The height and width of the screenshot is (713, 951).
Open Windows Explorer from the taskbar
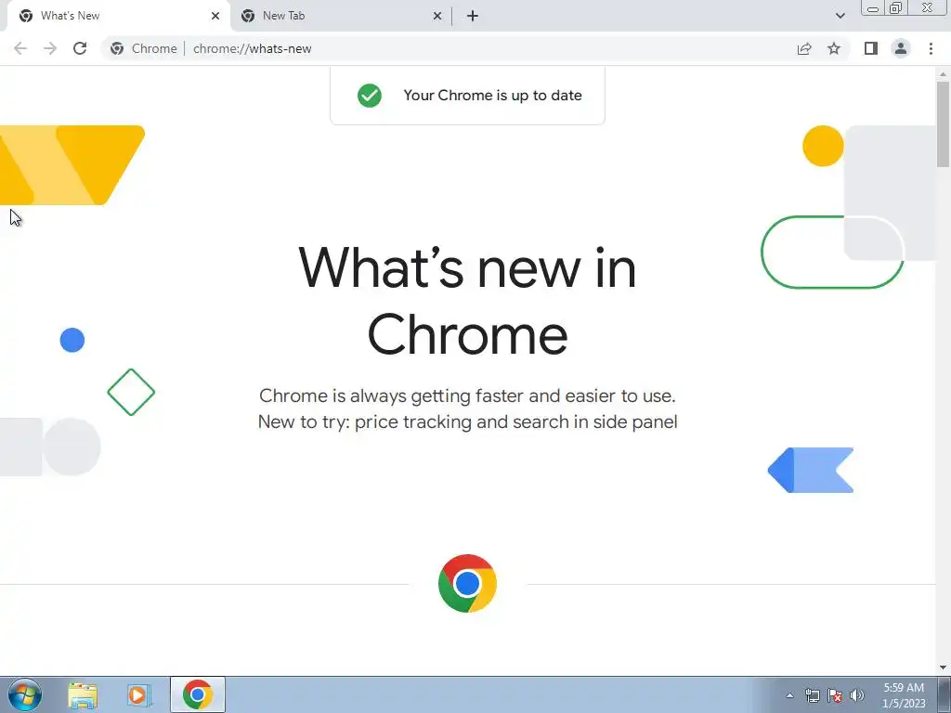(83, 694)
